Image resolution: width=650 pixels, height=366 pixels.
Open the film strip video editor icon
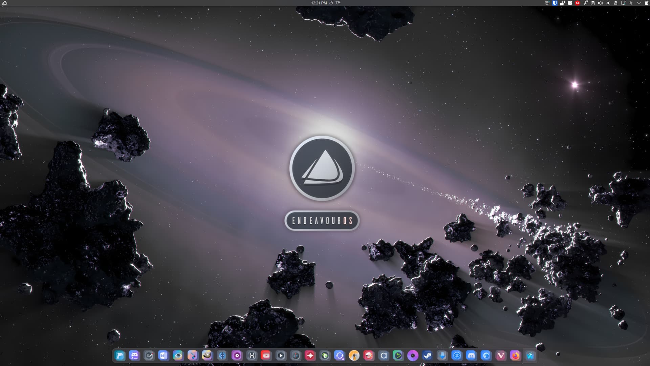point(252,355)
